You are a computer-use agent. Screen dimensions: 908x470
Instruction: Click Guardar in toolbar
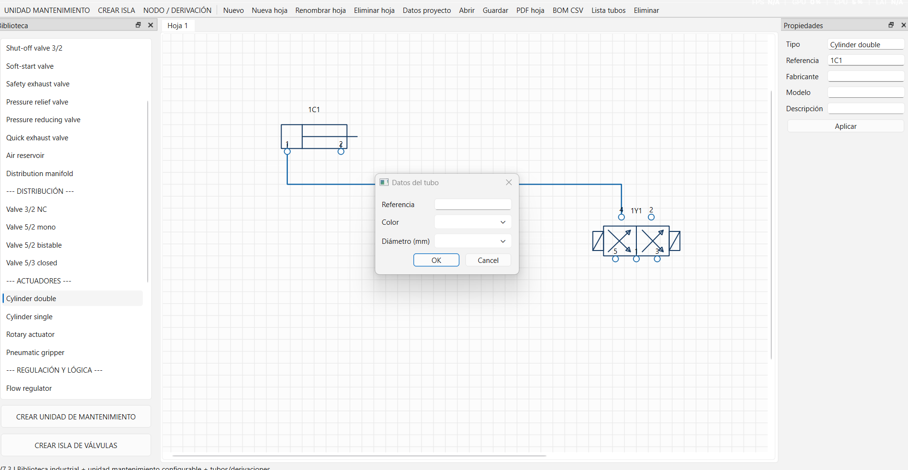coord(495,10)
